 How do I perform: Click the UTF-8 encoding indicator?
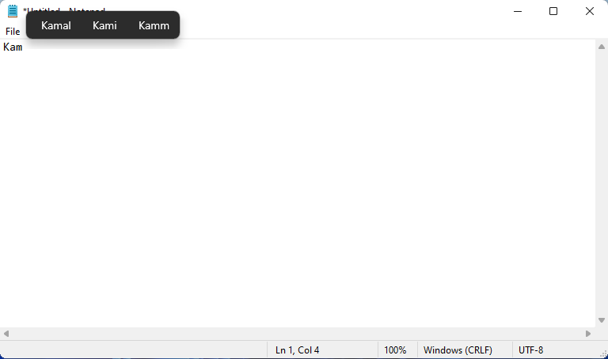(531, 350)
